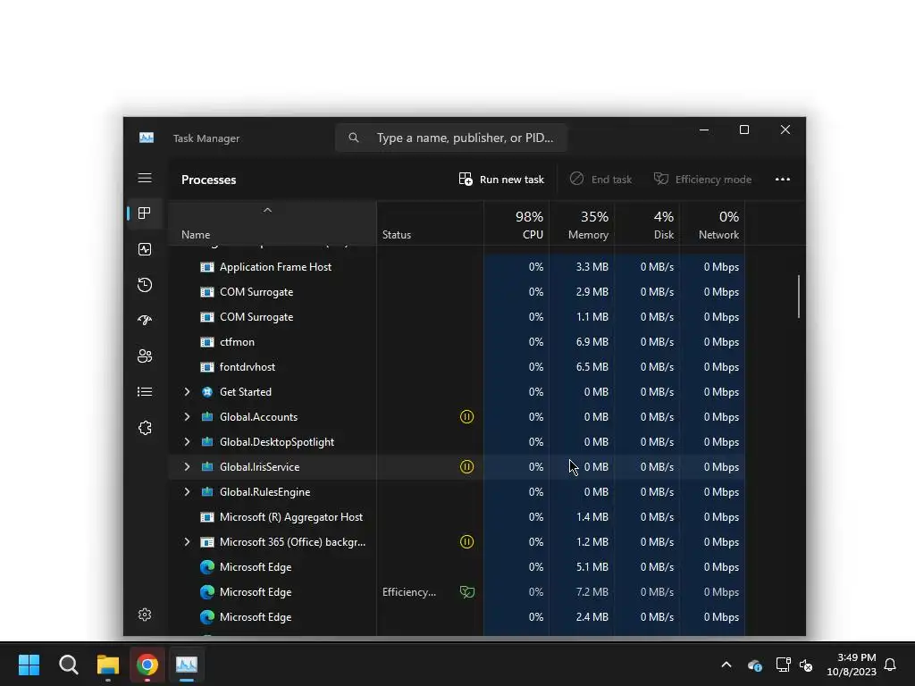Click the Edge icon of the 5.1 MB process
The image size is (915, 686).
click(x=207, y=567)
